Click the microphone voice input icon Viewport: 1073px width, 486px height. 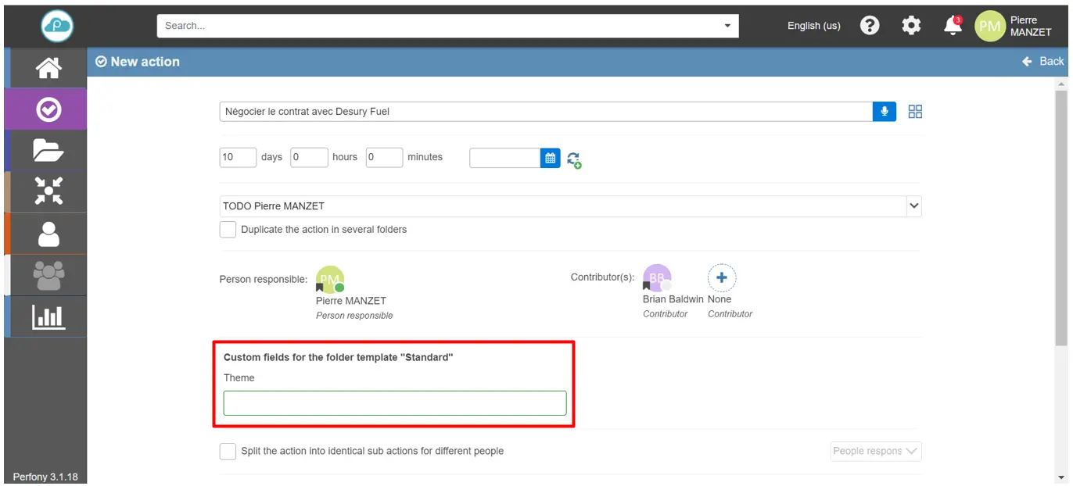pos(884,112)
